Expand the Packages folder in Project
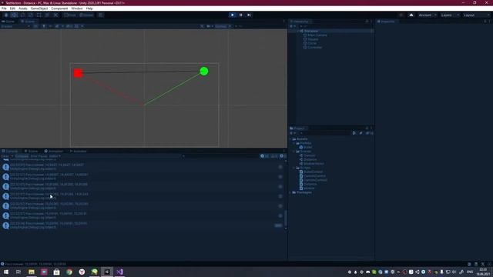Viewport: 493px width, 277px height. pos(290,192)
